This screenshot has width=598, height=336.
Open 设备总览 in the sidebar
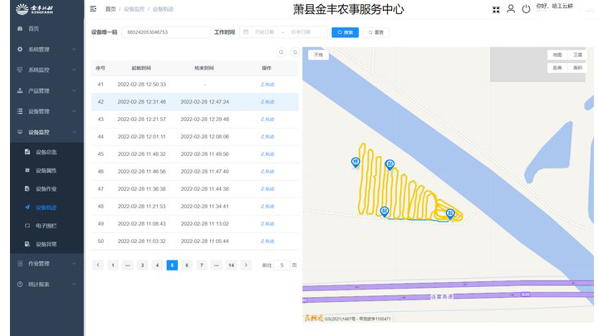coord(46,153)
